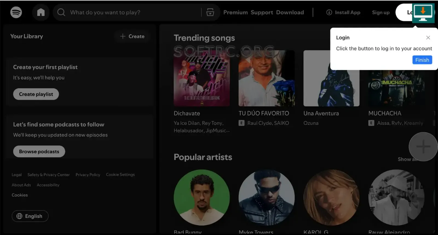Click the search magnifier icon

pos(61,12)
